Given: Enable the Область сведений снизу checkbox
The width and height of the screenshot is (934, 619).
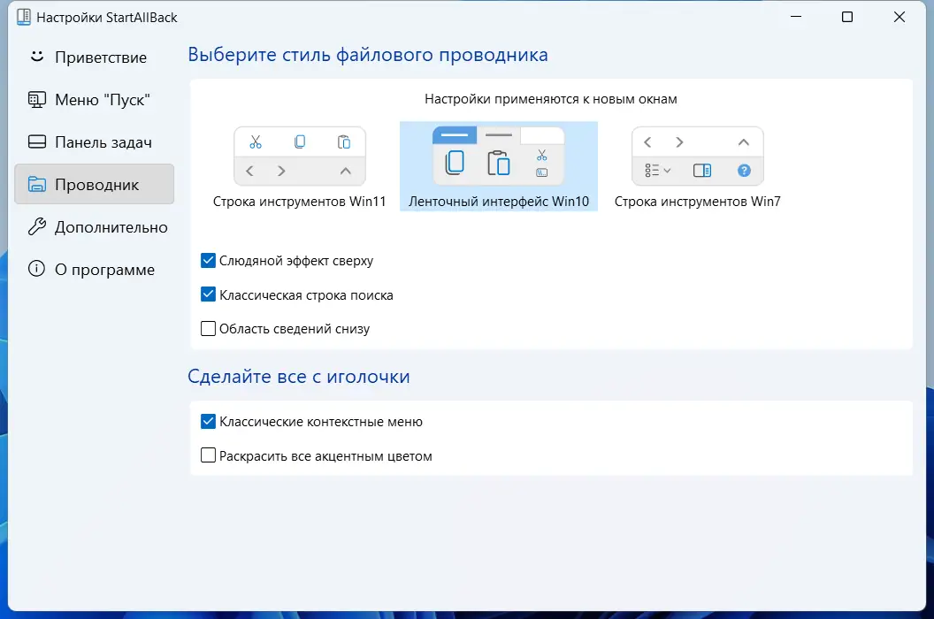Looking at the screenshot, I should pos(208,328).
